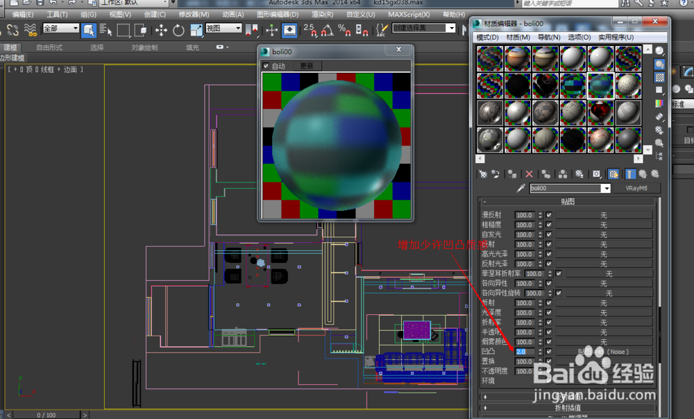The image size is (694, 419).
Task: Toggle 自动 checkbox in boli00 preview window
Action: pos(266,66)
